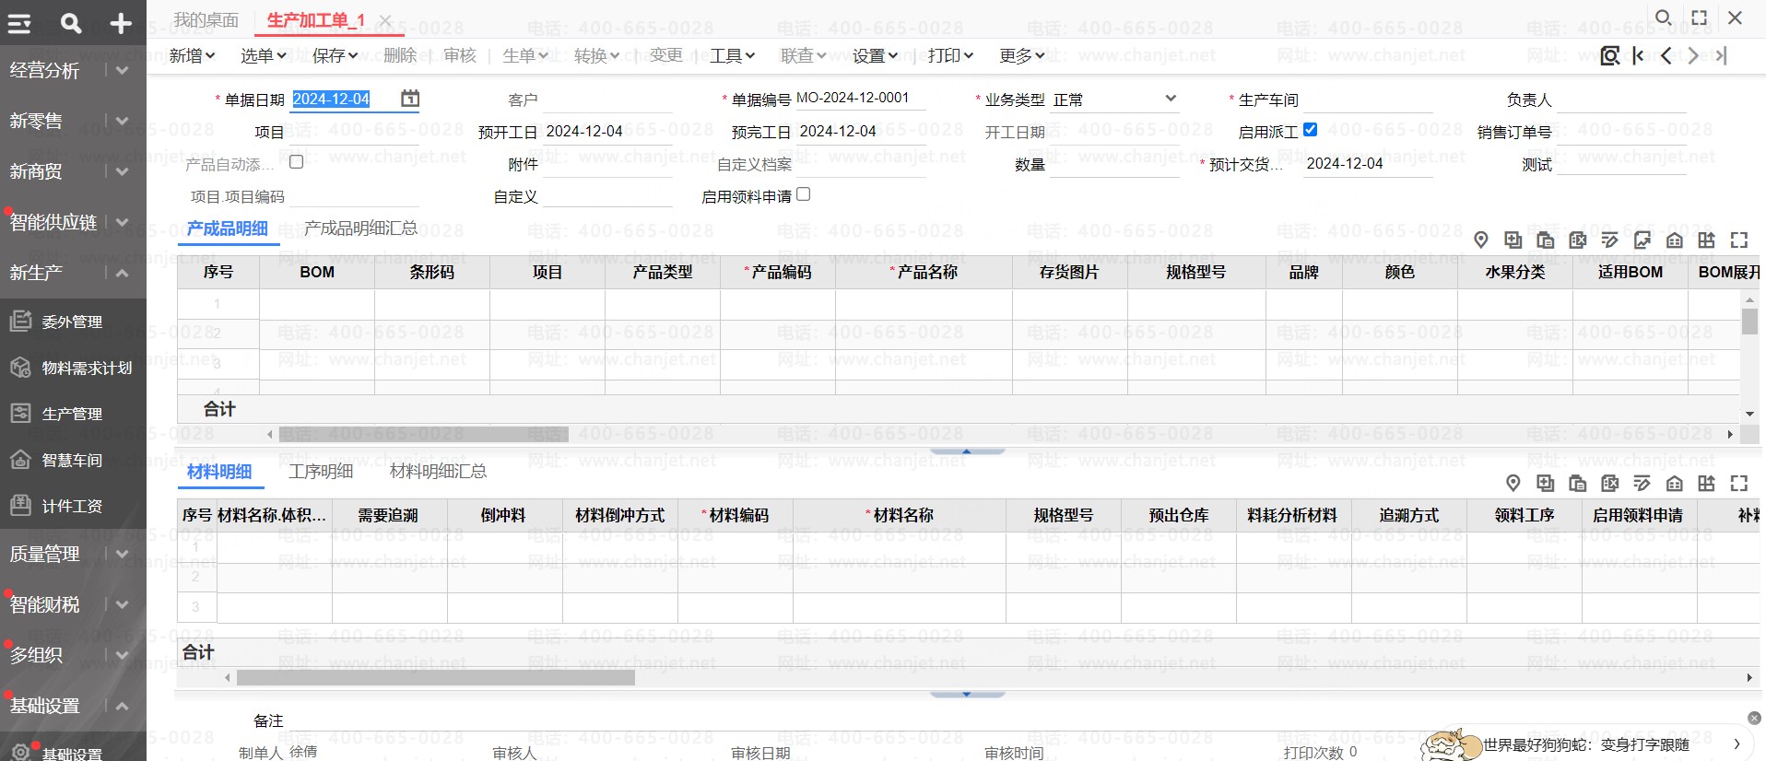Image resolution: width=1766 pixels, height=761 pixels.
Task: Click the plus icon in sidebar header
Action: click(x=121, y=23)
